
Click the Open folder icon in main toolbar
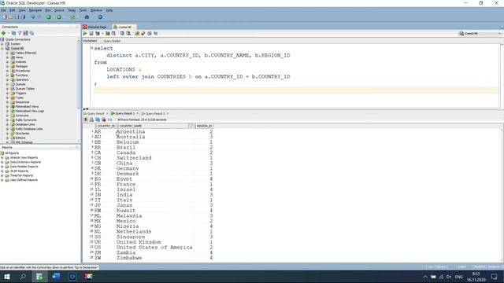[10, 17]
